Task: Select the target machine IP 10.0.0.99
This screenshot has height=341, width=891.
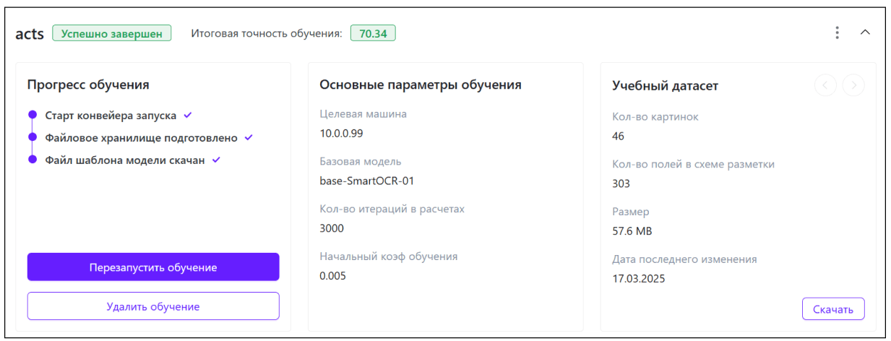Action: point(341,133)
